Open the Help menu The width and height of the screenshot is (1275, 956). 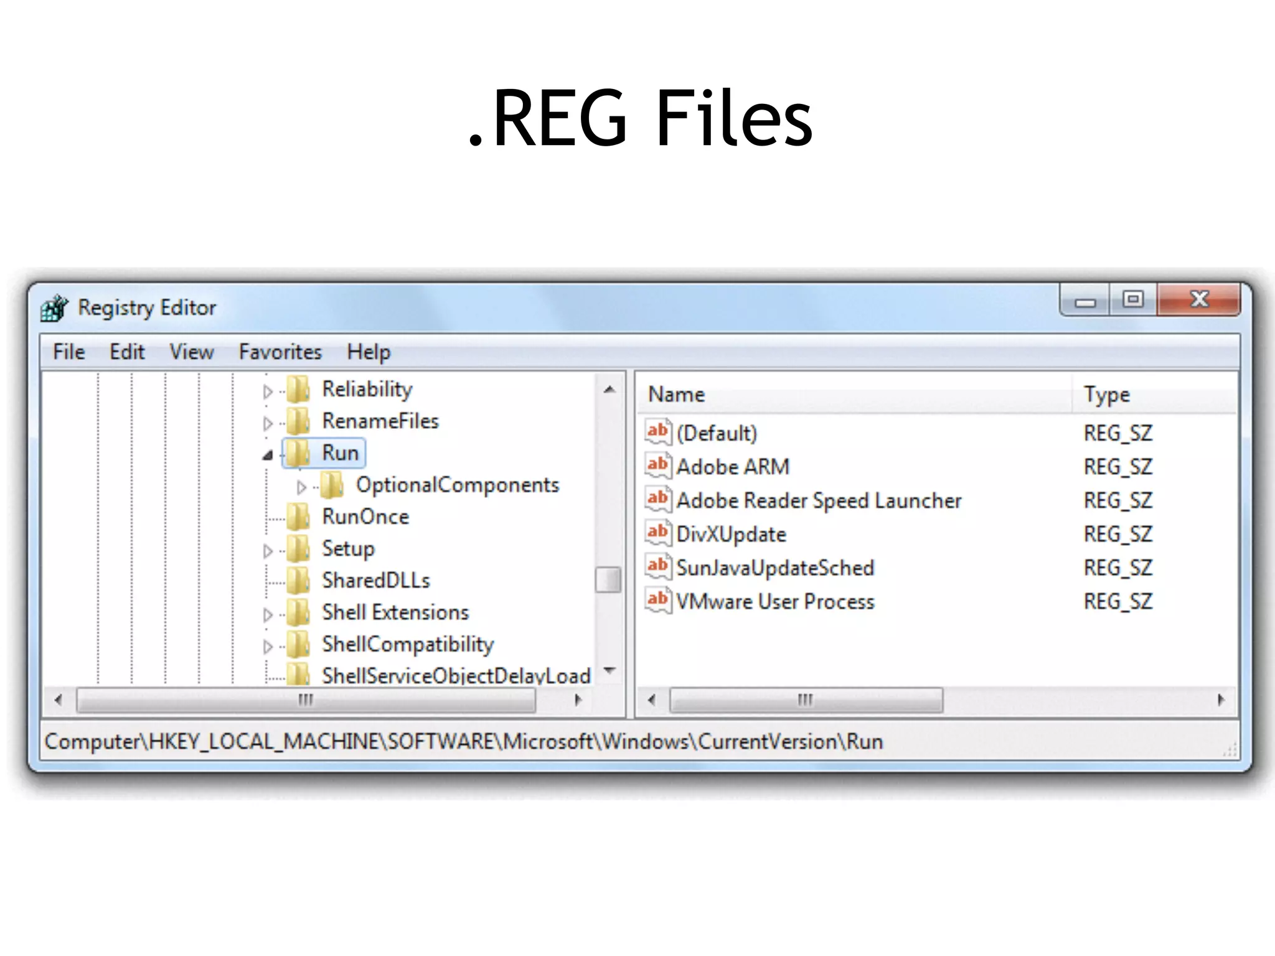pyautogui.click(x=369, y=352)
